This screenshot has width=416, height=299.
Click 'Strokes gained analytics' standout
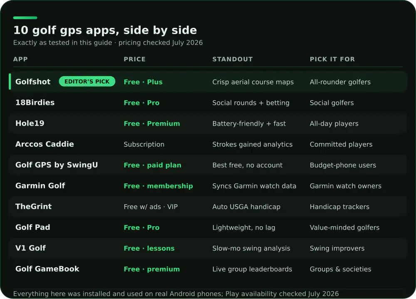pos(253,144)
